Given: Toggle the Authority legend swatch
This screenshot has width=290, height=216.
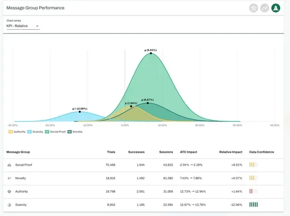Looking at the screenshot, I should pyautogui.click(x=11, y=132).
